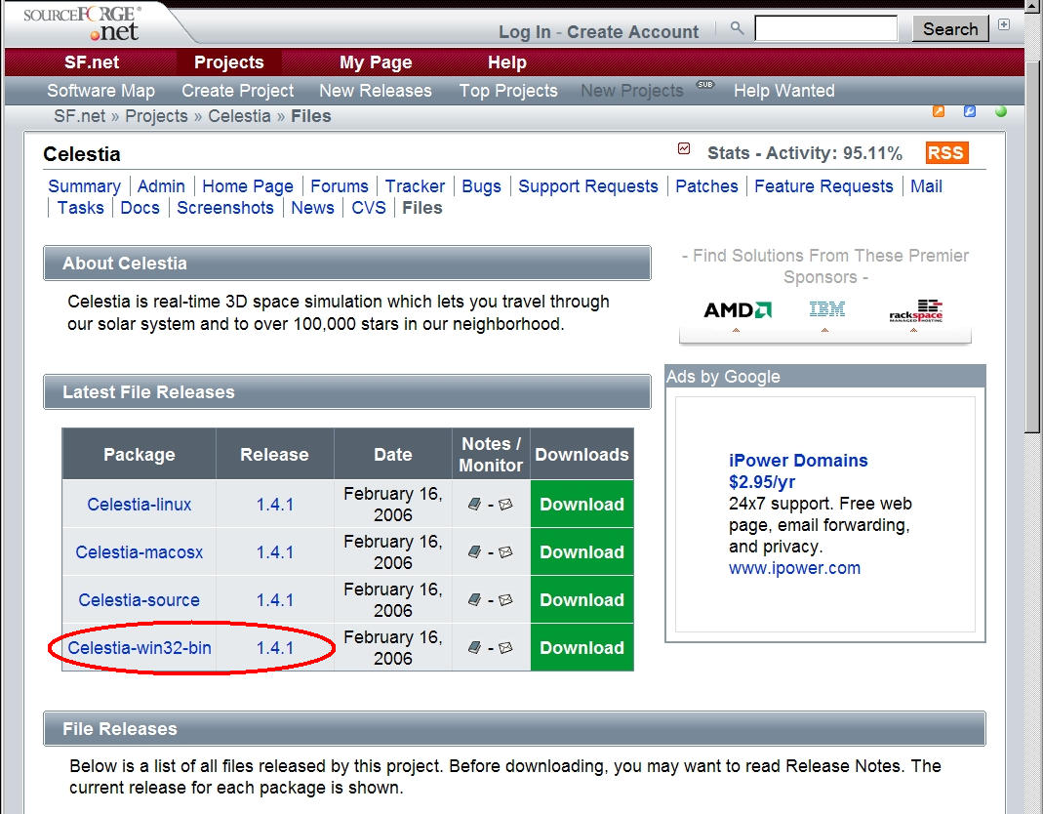Click the blue icon beside the green circle
Image resolution: width=1043 pixels, height=814 pixels.
[970, 111]
